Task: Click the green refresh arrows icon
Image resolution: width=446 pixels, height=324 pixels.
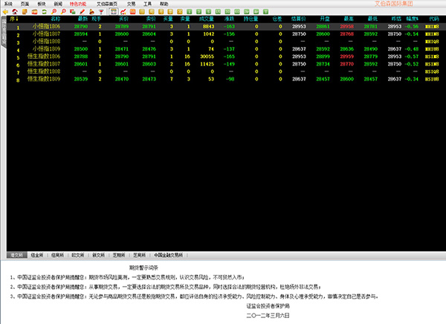Action: point(44,12)
